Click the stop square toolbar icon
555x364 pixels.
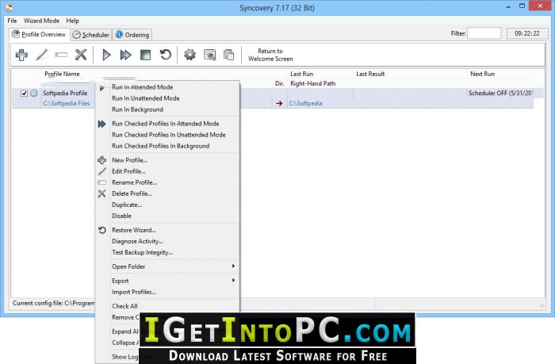tap(145, 55)
